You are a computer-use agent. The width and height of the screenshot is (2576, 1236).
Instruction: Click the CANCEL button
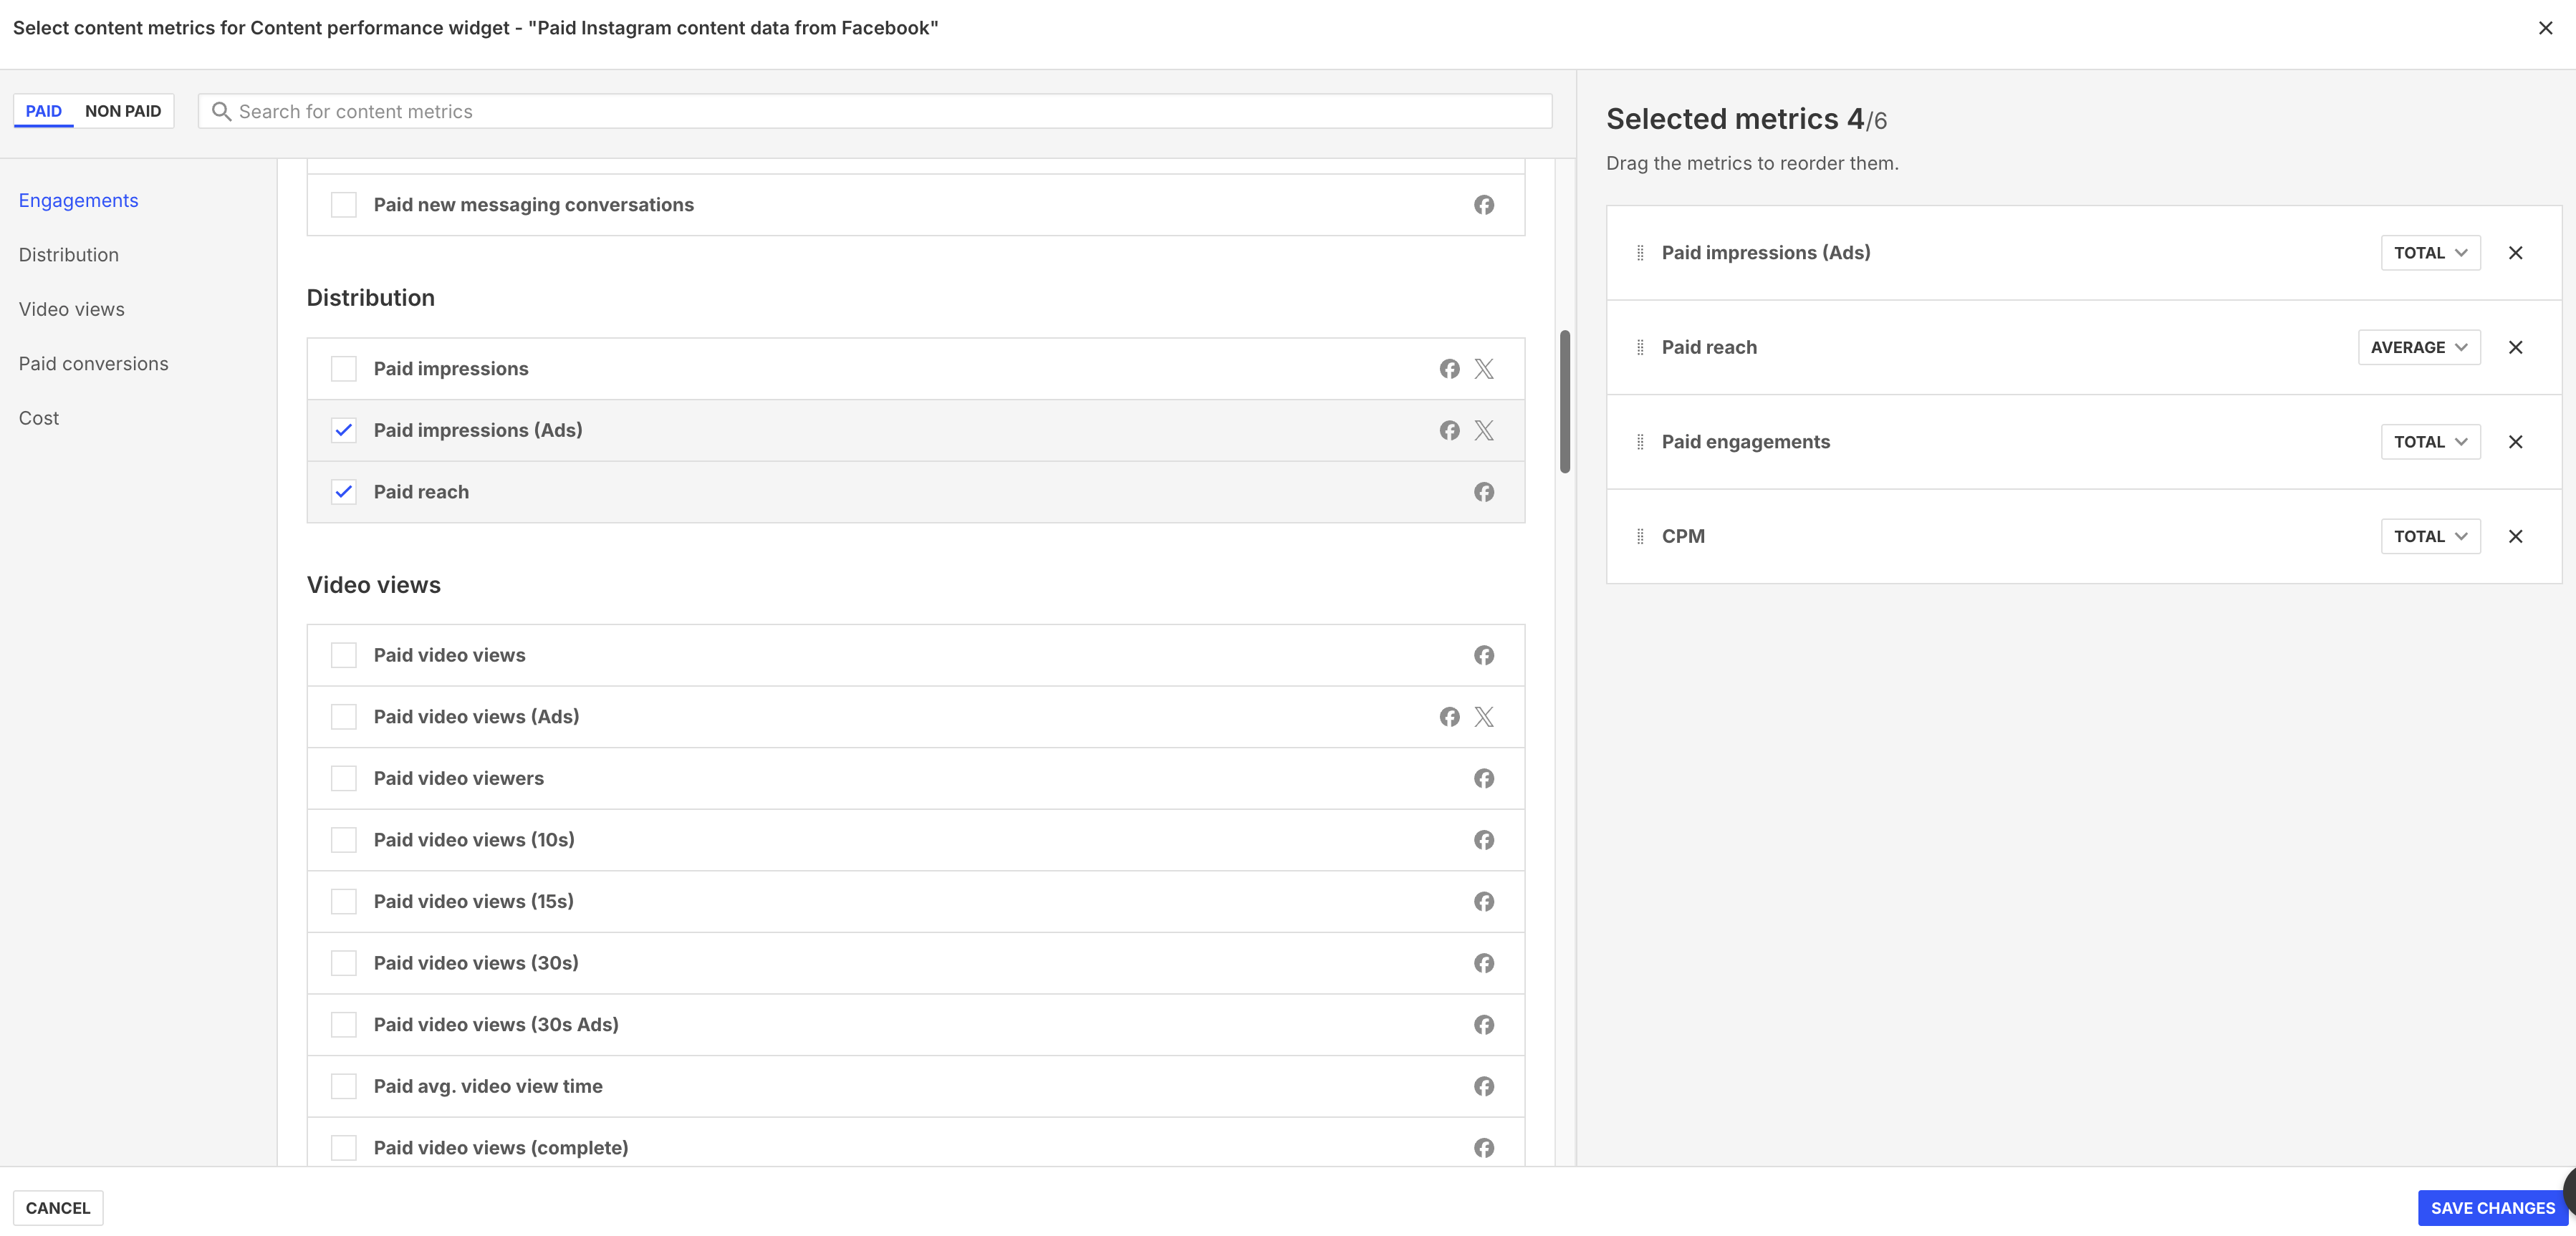[x=58, y=1208]
